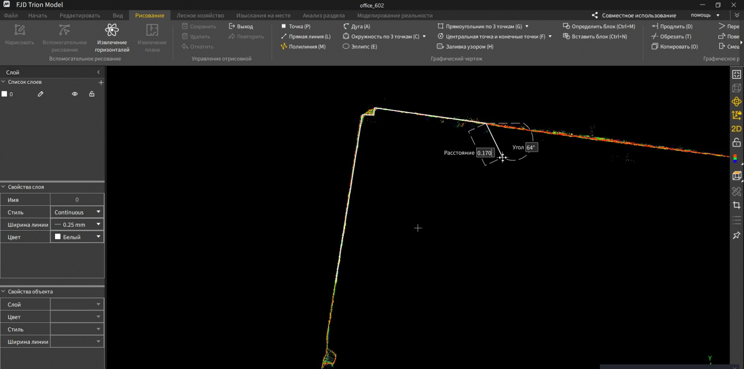The width and height of the screenshot is (744, 369).
Task: Collapse the Свойства объекта section
Action: 3,292
